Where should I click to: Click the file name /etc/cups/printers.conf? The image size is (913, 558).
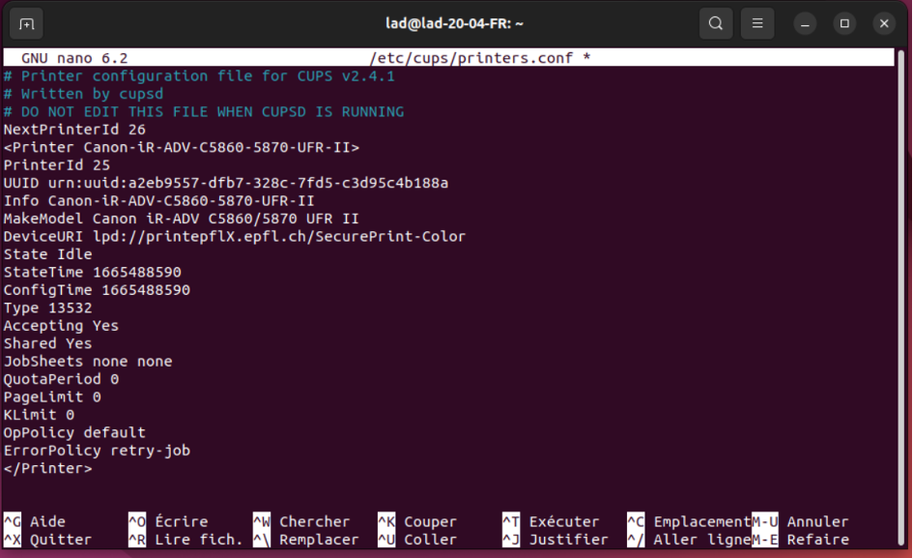(471, 58)
